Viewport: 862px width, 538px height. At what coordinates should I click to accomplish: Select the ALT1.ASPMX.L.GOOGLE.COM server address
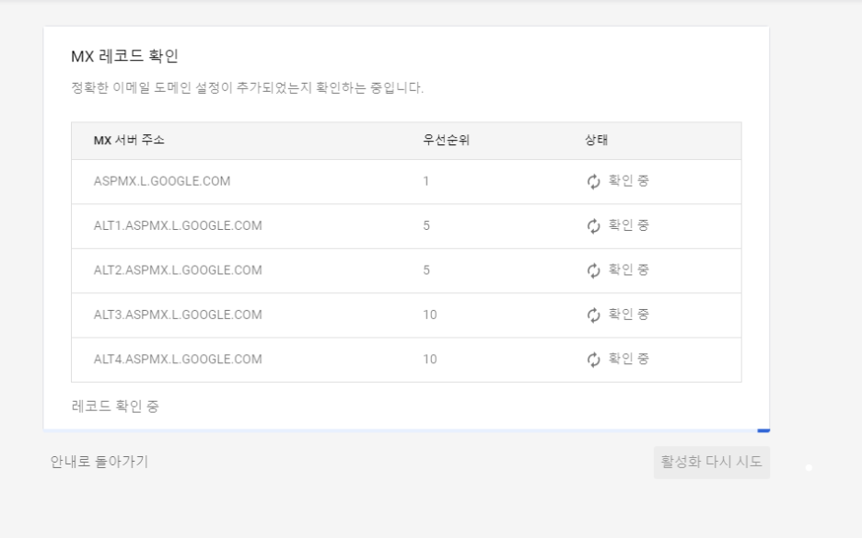[178, 225]
